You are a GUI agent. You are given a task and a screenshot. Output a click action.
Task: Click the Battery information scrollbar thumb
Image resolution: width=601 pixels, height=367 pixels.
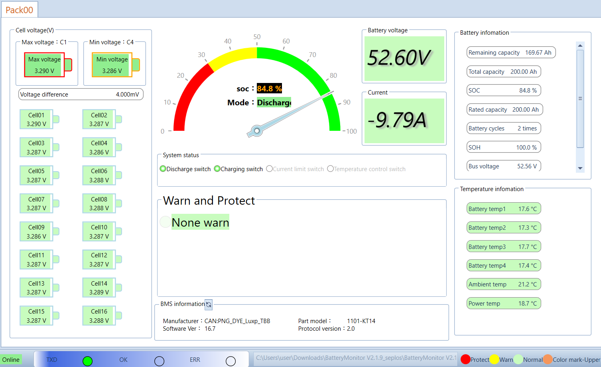tap(580, 99)
